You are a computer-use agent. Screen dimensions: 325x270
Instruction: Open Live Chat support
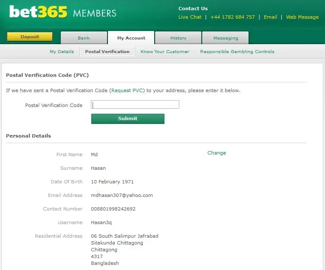tap(190, 17)
